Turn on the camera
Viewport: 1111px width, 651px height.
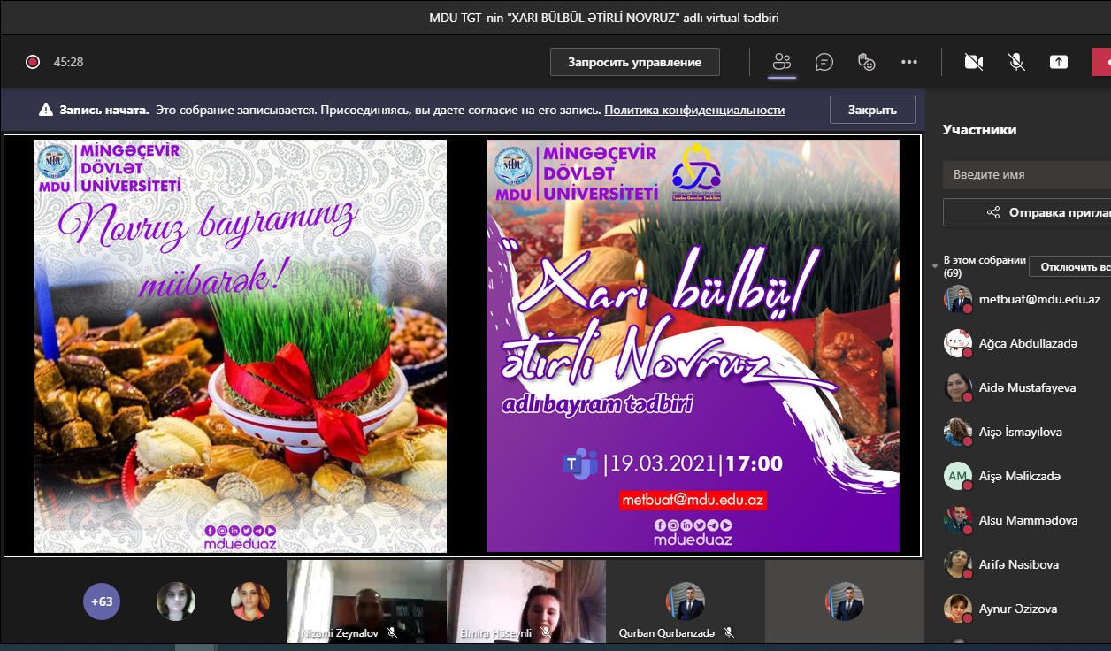click(x=974, y=62)
